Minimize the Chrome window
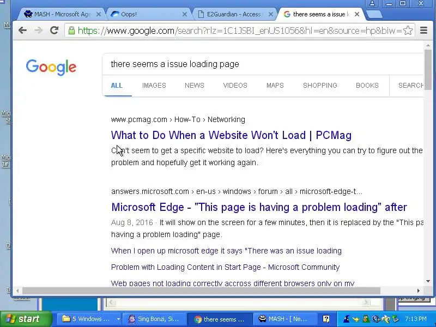 [389, 4]
